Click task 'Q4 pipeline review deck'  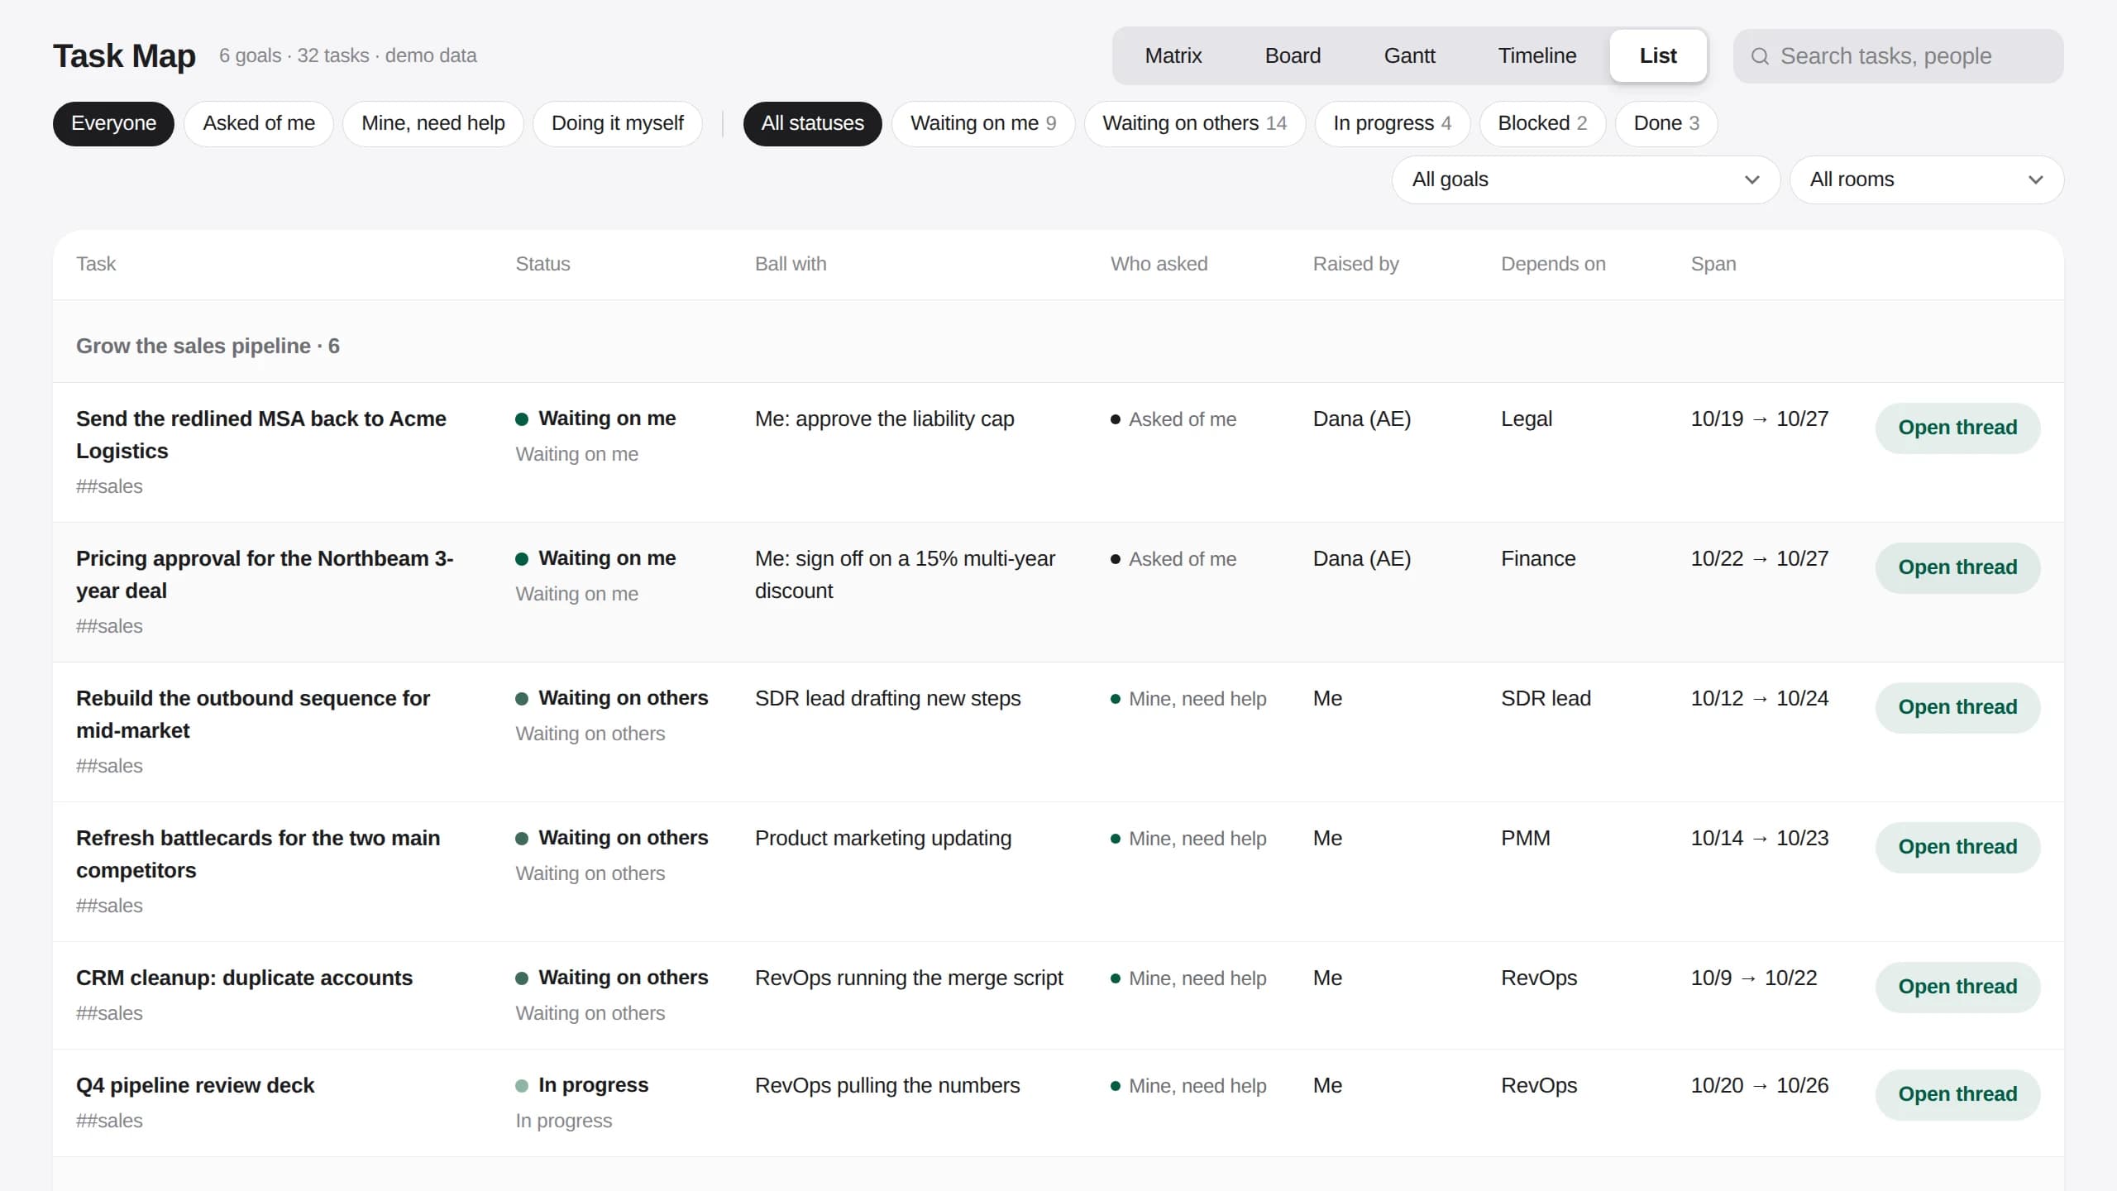[195, 1085]
